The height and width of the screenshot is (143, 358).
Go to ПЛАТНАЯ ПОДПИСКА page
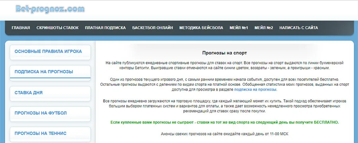[x=105, y=28]
